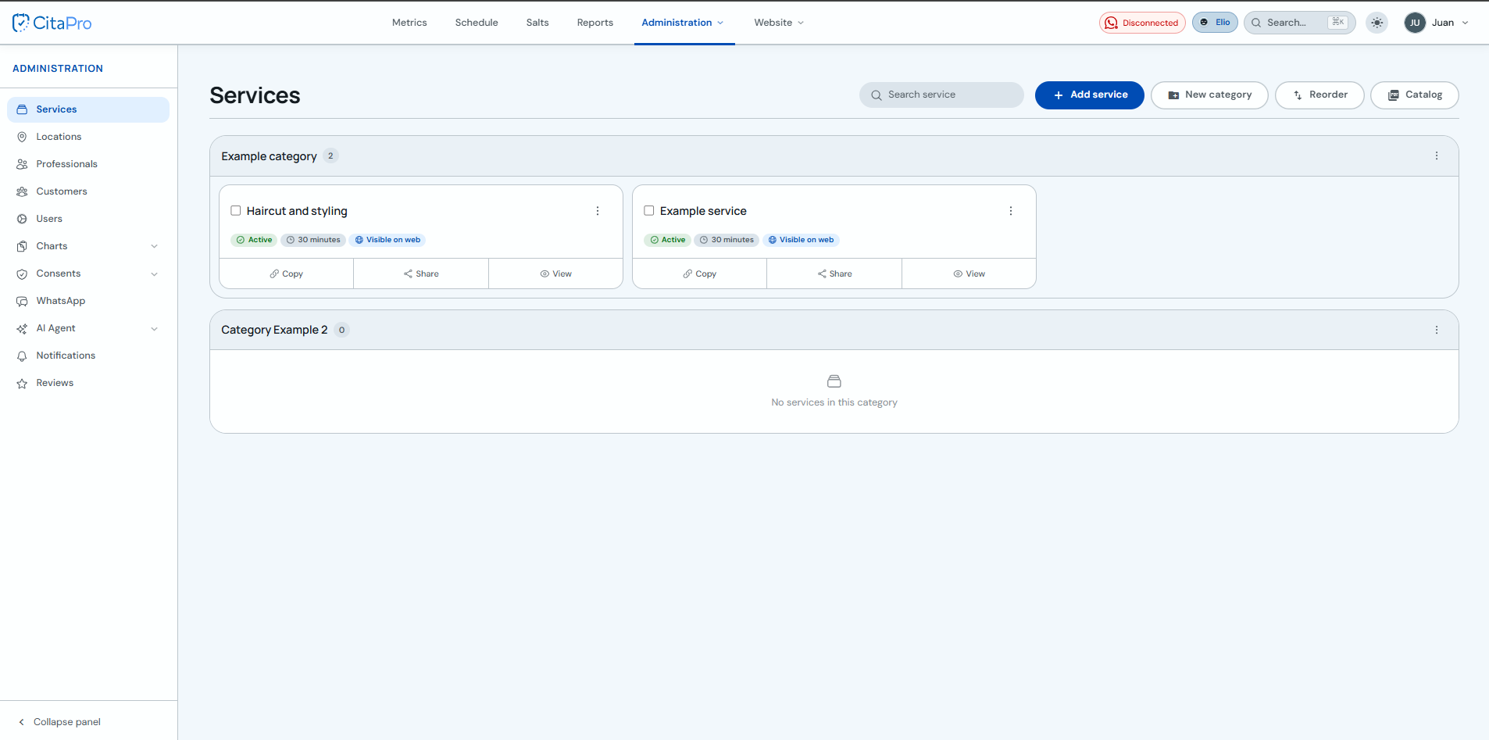Click Visible on web badge on Example service
The height and width of the screenshot is (740, 1489).
click(x=801, y=240)
